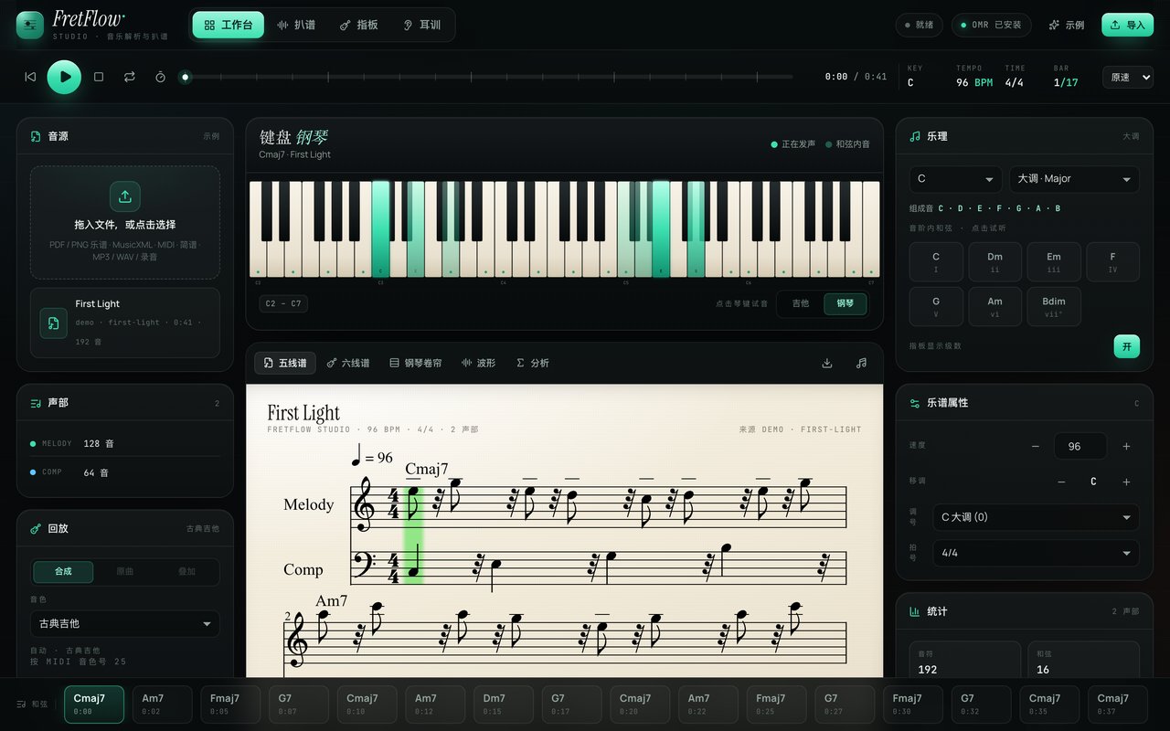Switch to 六线谱 tablature view
This screenshot has width=1170, height=731.
(348, 363)
